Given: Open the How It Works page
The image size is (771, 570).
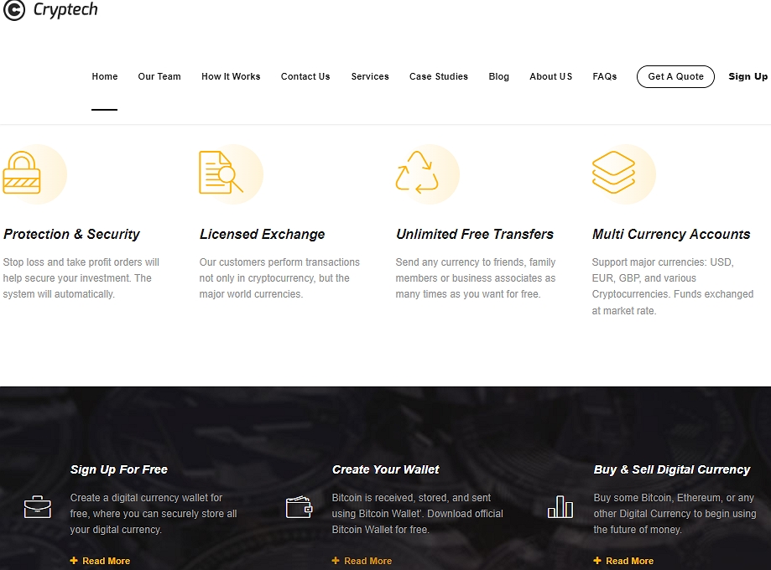Looking at the screenshot, I should (x=231, y=76).
